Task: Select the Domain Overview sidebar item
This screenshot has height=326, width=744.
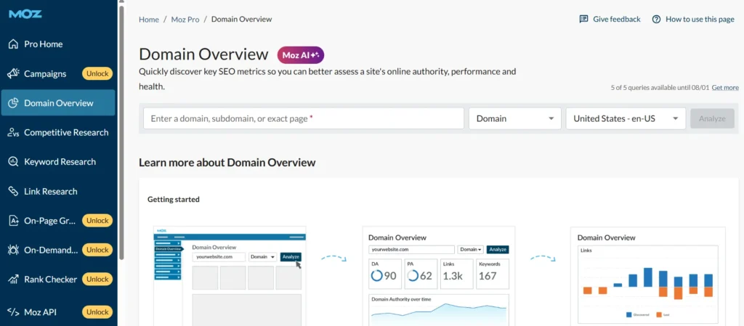Action: [x=58, y=103]
